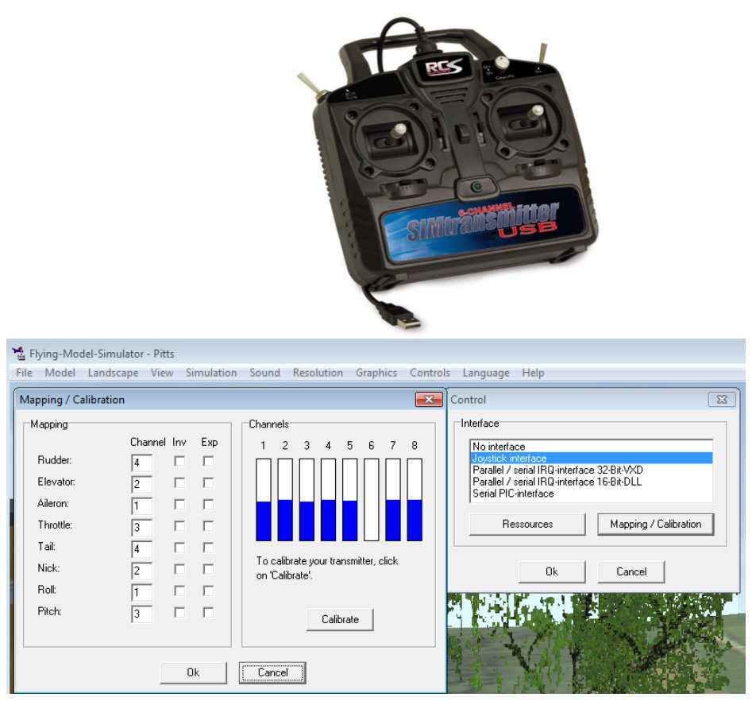Click the channel 4 level bar
Image resolution: width=752 pixels, height=701 pixels.
328,500
